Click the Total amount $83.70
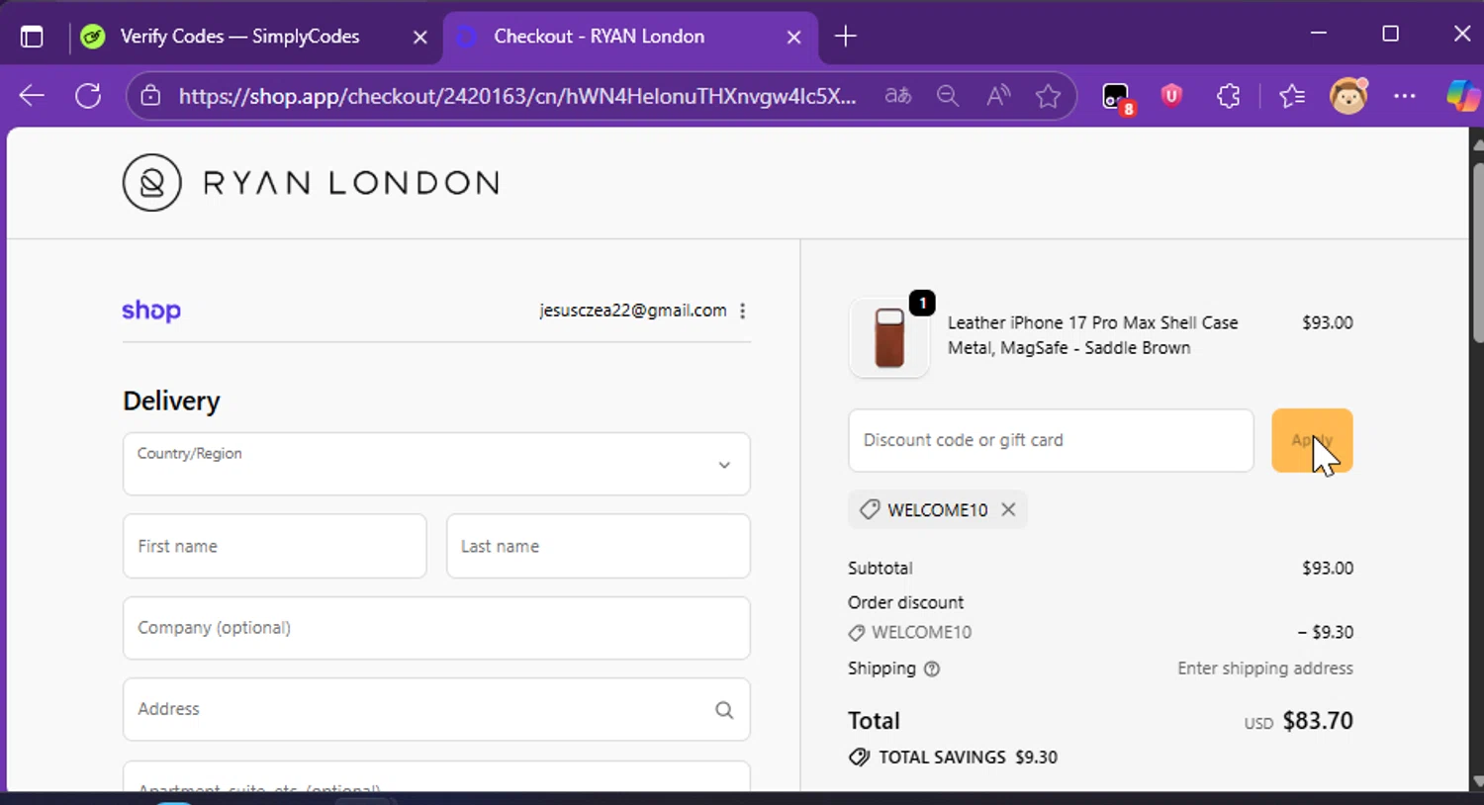Screen dimensions: 1484x805 coord(1318,721)
